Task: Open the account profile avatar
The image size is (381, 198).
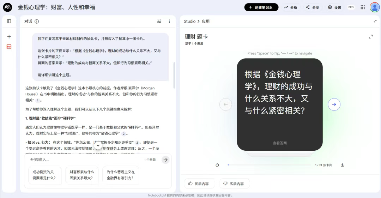Action: tap(374, 7)
